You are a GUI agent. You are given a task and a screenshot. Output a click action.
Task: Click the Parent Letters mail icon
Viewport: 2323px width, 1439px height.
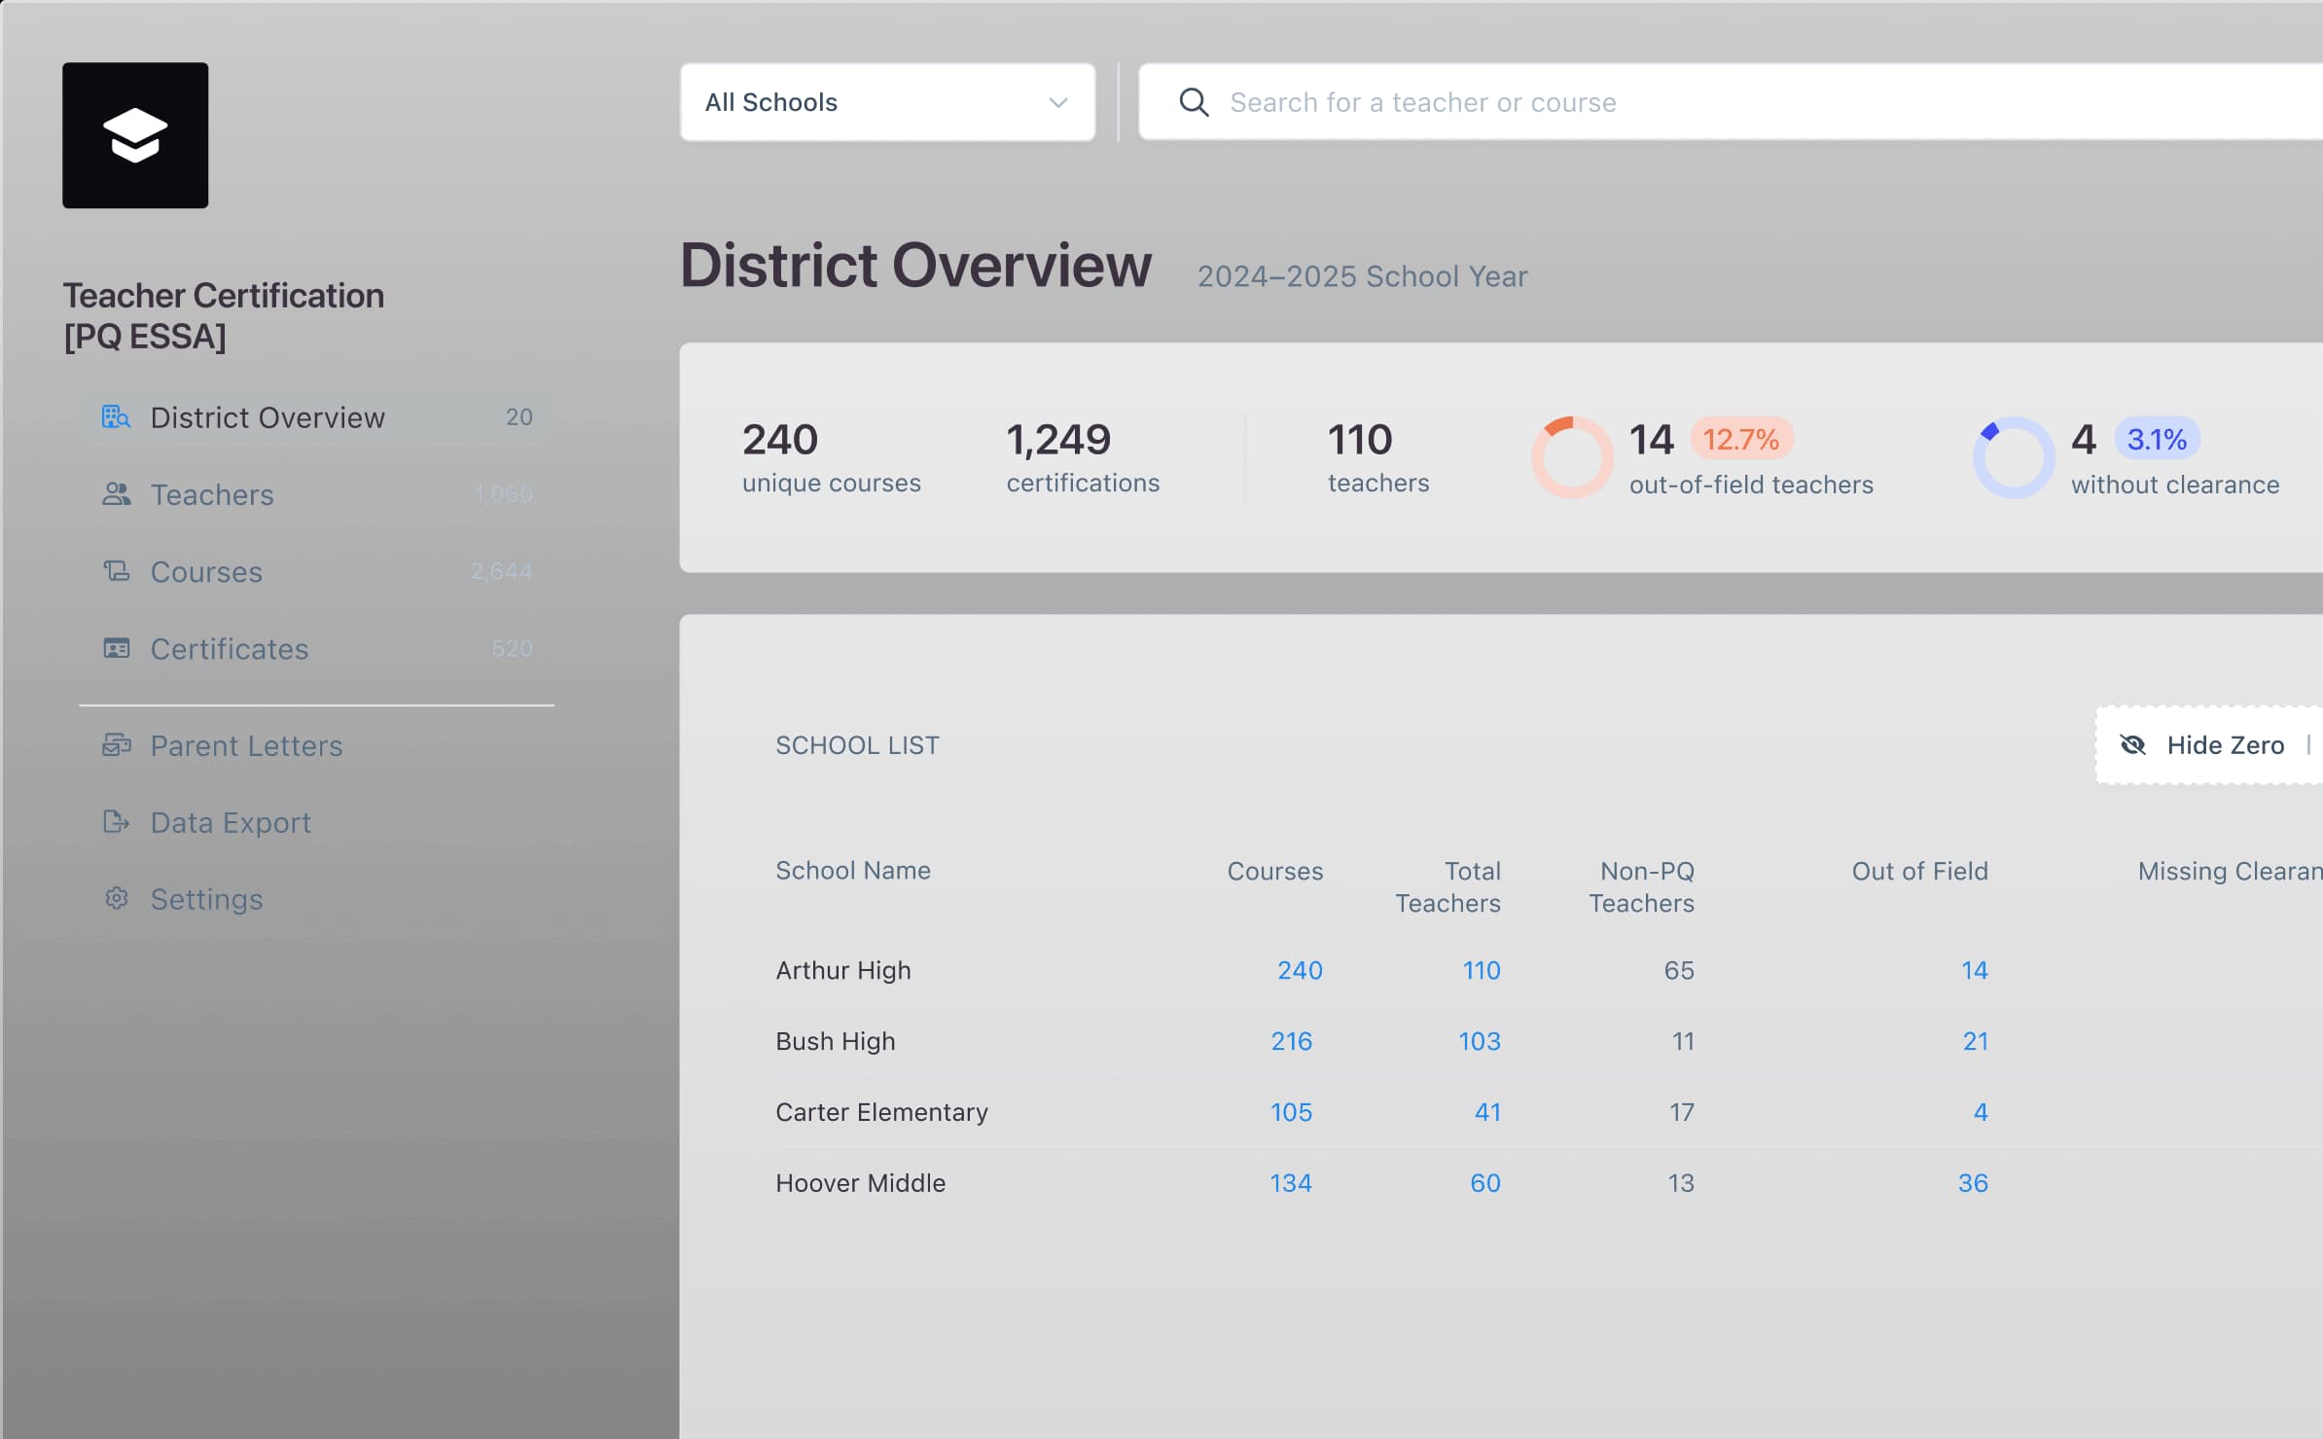116,745
